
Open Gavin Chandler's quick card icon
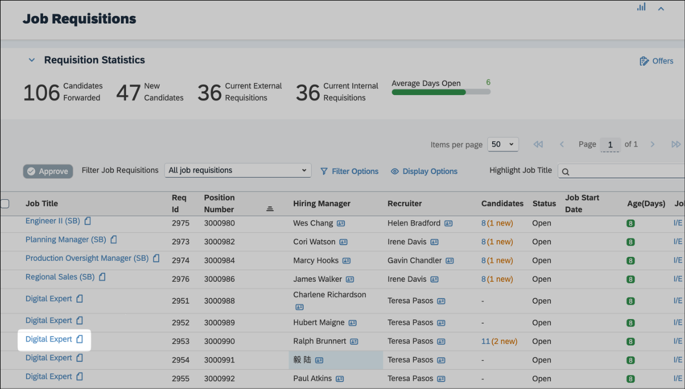[x=449, y=260]
